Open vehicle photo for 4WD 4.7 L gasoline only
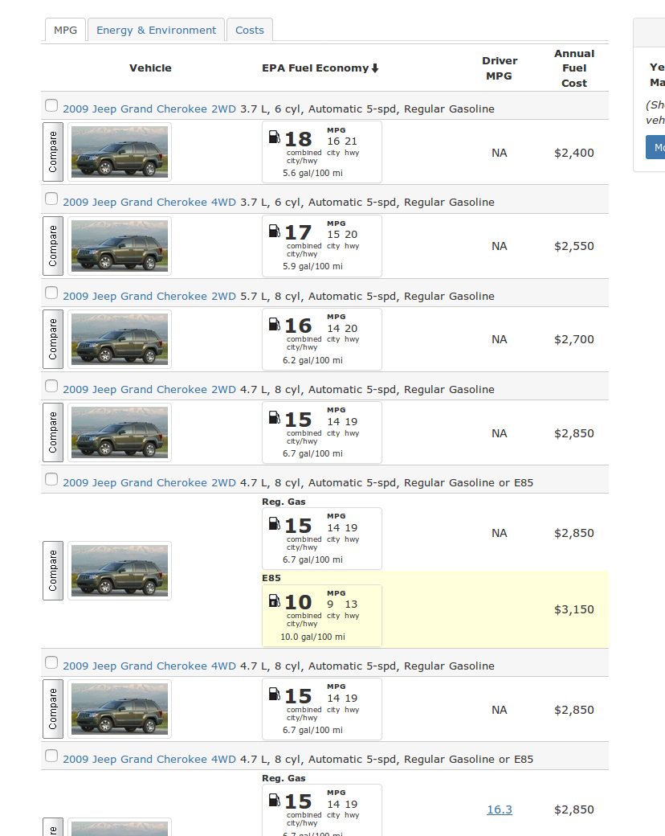This screenshot has width=665, height=836. (x=120, y=708)
